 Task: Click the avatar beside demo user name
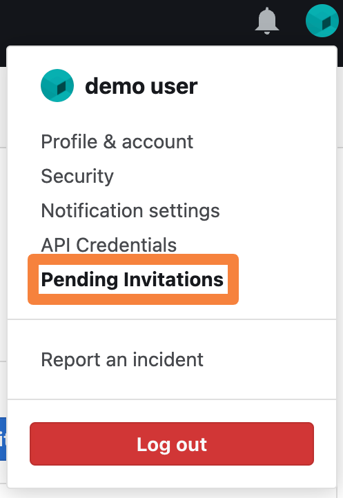pos(57,86)
